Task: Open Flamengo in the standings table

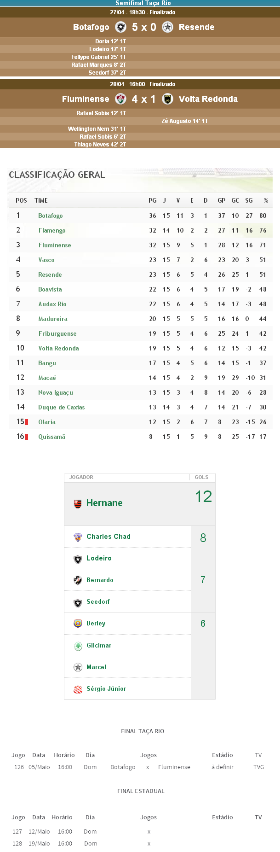Action: click(52, 230)
